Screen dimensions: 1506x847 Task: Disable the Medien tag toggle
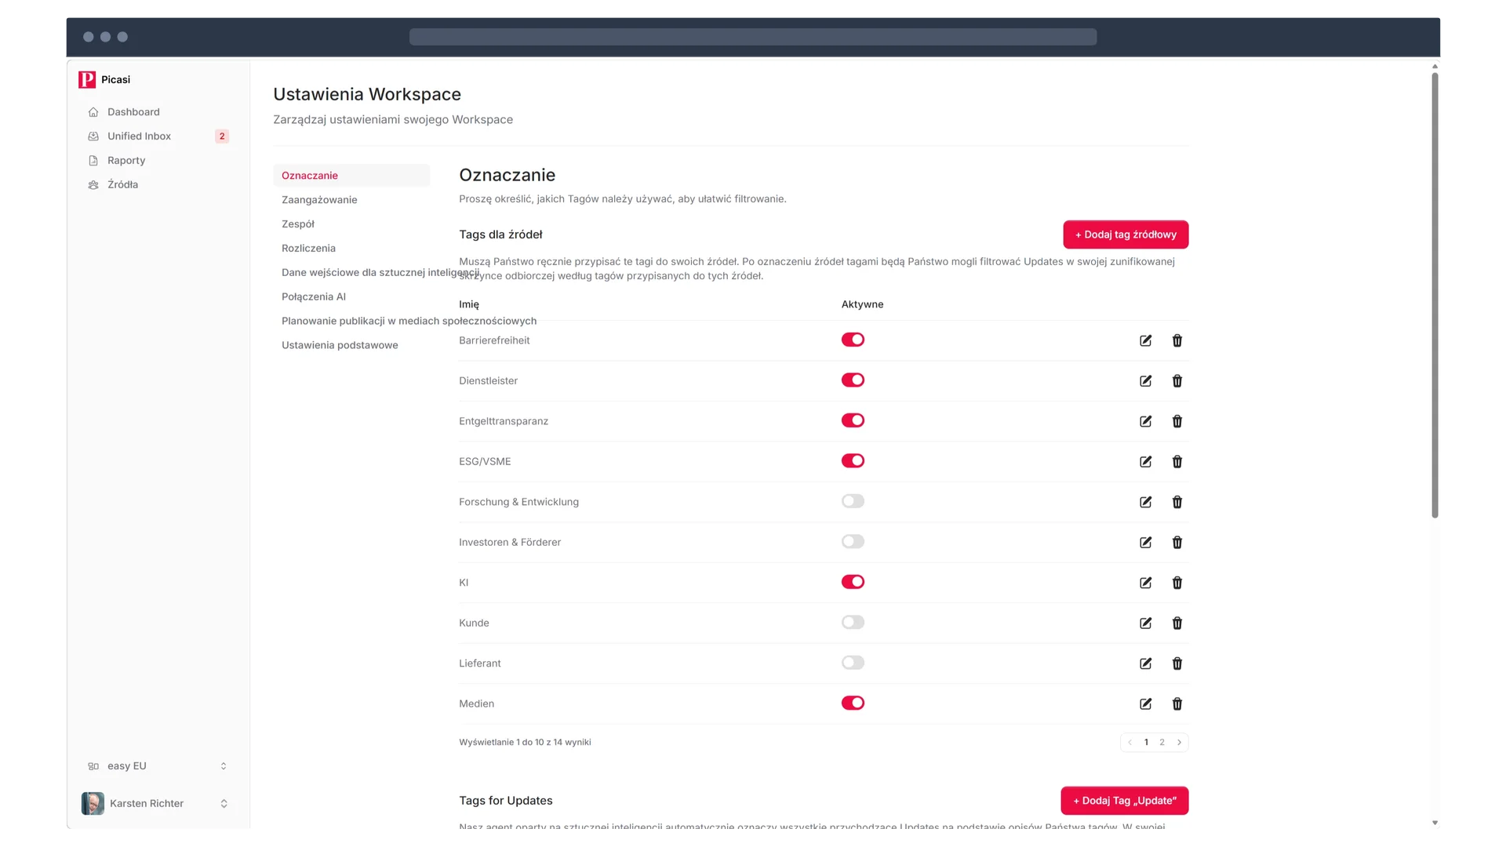pyautogui.click(x=853, y=703)
